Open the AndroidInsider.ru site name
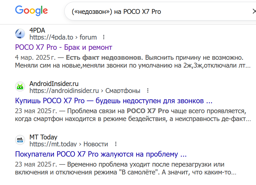Viewport: 256px width, 185px height. (x=54, y=84)
